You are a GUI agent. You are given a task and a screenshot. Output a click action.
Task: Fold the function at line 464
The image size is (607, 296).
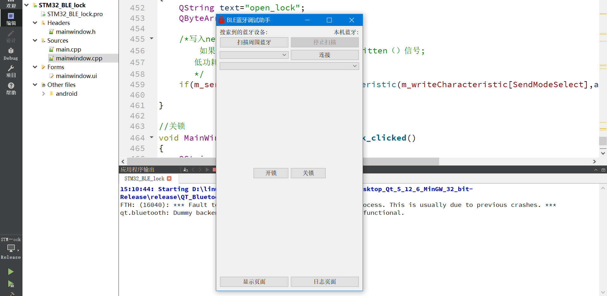[152, 137]
